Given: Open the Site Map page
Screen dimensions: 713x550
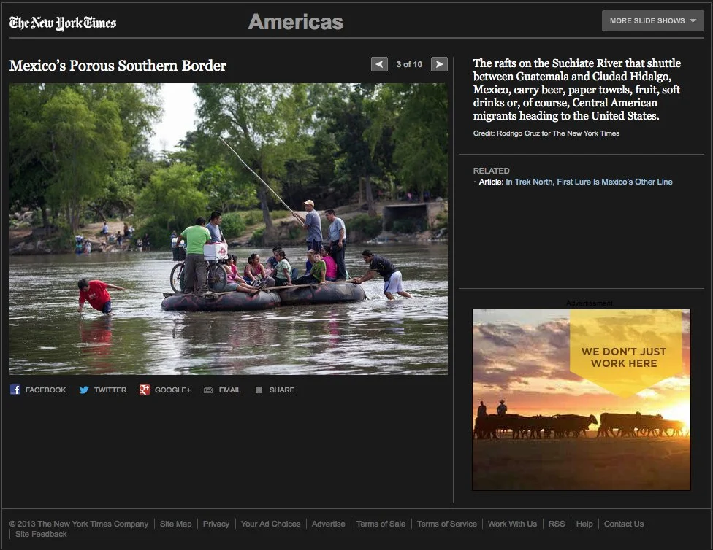Looking at the screenshot, I should [175, 524].
